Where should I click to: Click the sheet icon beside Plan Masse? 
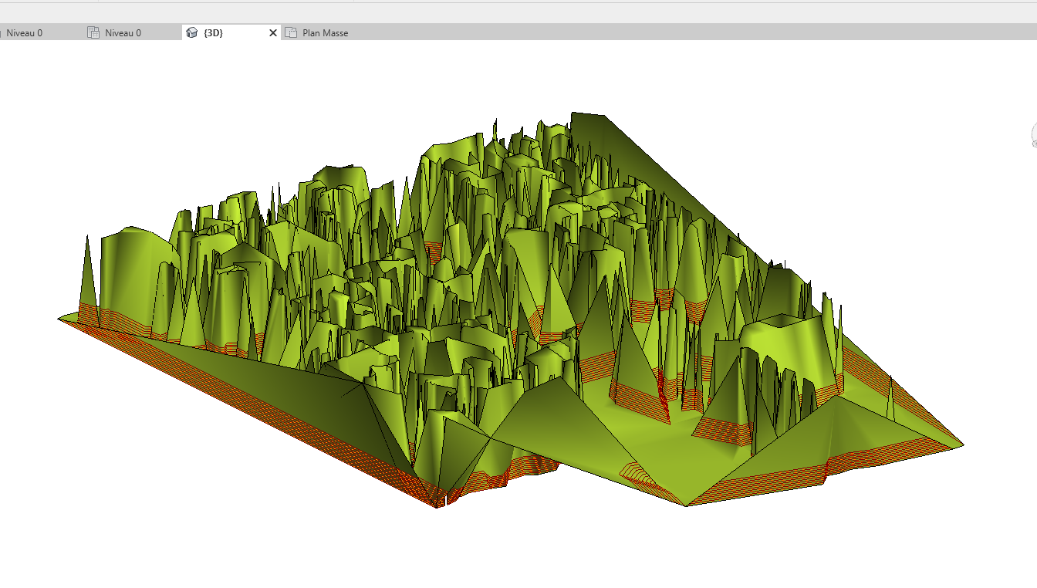coord(291,33)
